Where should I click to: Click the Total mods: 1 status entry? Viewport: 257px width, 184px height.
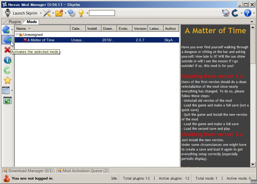tap(206, 178)
